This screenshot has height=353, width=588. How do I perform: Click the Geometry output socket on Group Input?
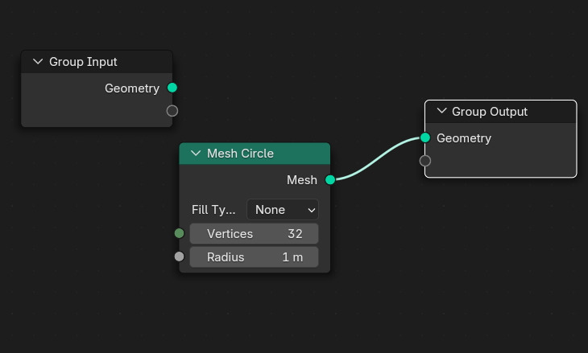(x=172, y=88)
